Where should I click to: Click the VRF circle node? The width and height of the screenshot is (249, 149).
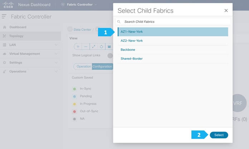pyautogui.click(x=239, y=103)
